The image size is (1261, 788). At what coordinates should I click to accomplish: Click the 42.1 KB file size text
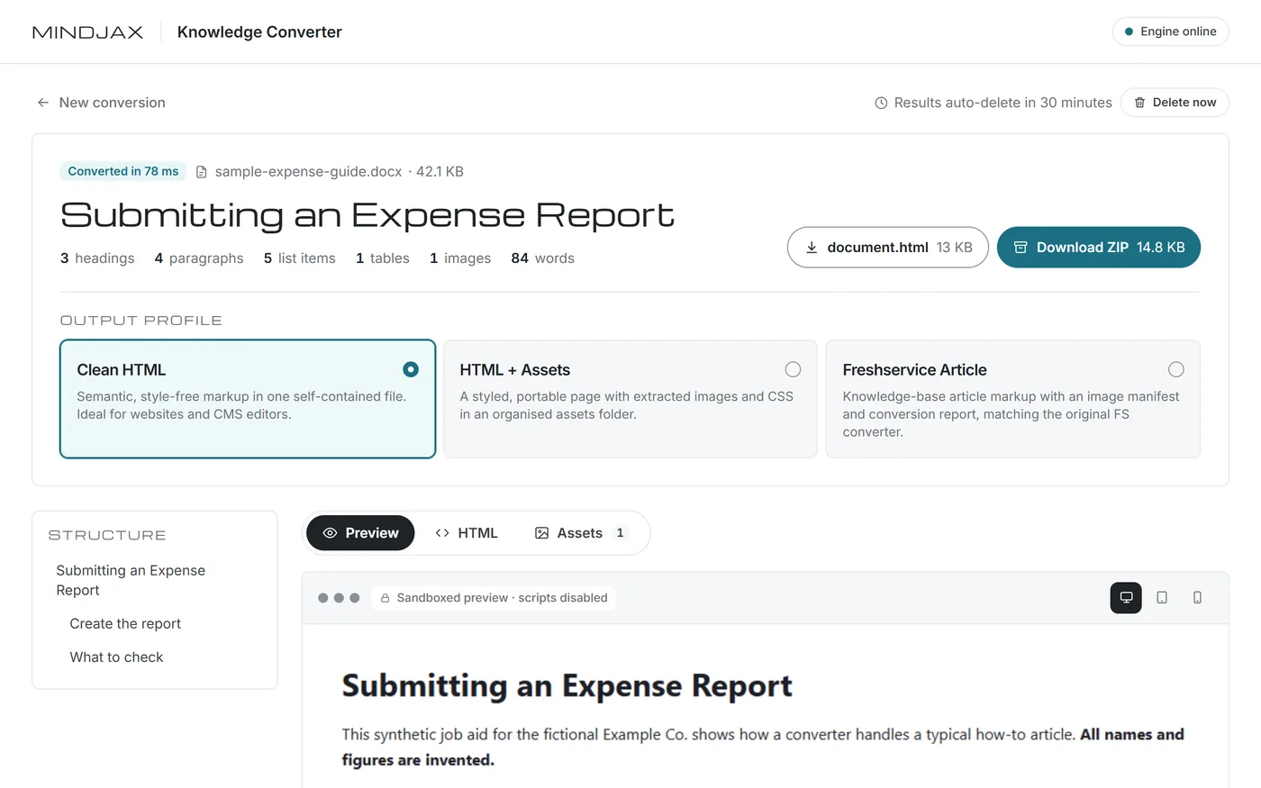point(440,171)
